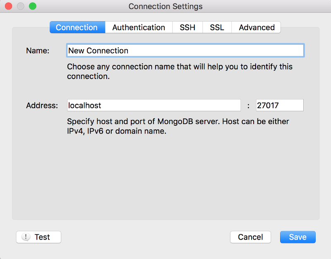Focus the Name field containing New Connection
The image size is (331, 259).
click(185, 50)
